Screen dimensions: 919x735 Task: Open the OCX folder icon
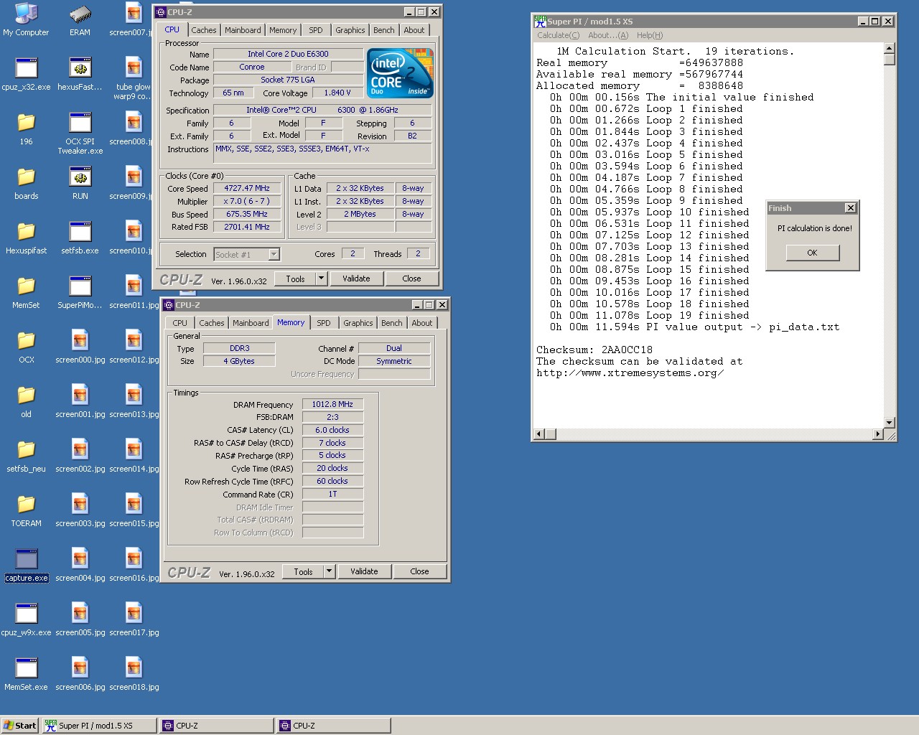26,347
